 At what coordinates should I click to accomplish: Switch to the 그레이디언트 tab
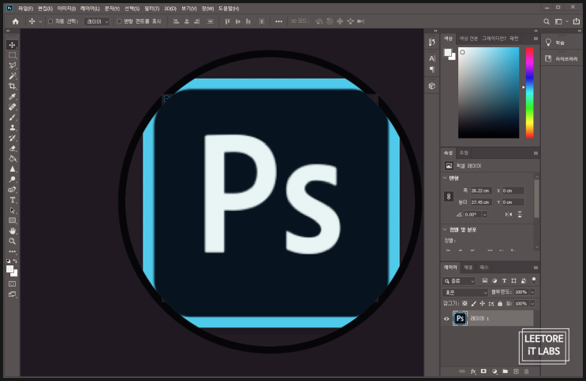click(494, 39)
